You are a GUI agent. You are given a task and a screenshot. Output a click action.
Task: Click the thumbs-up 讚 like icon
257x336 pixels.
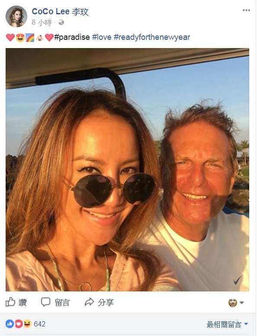(x=10, y=302)
